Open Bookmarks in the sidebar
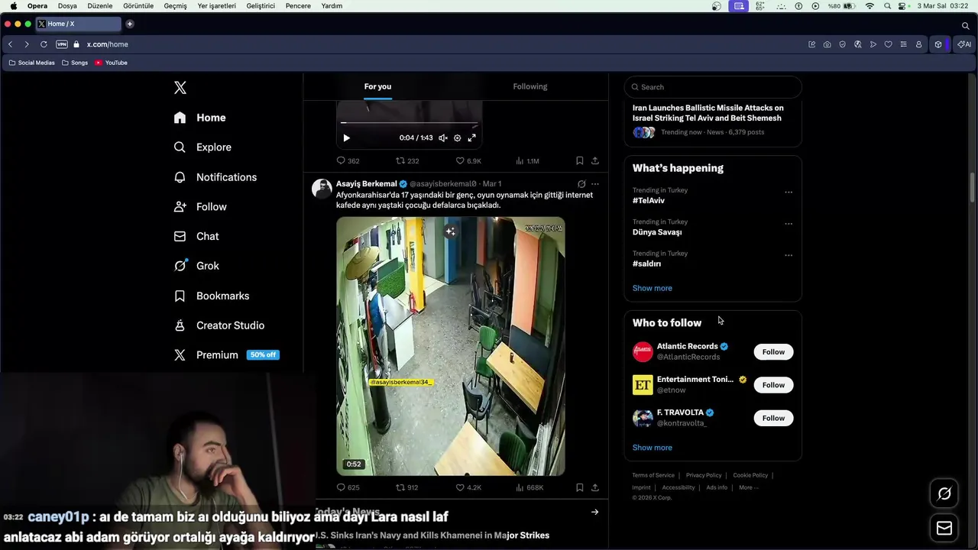 pyautogui.click(x=212, y=296)
